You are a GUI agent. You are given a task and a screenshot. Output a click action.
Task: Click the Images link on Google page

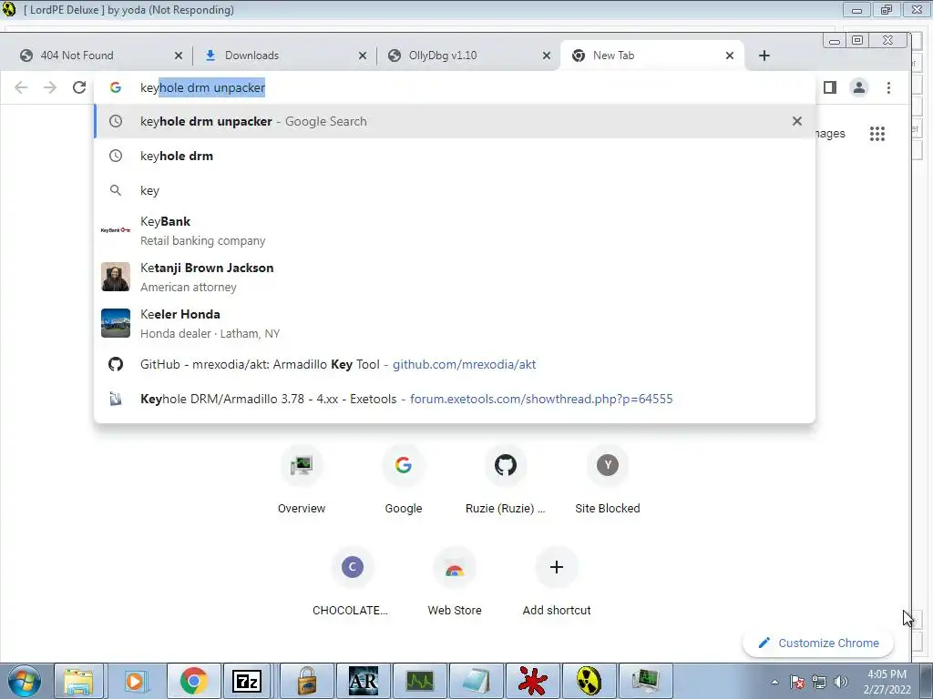coord(831,134)
